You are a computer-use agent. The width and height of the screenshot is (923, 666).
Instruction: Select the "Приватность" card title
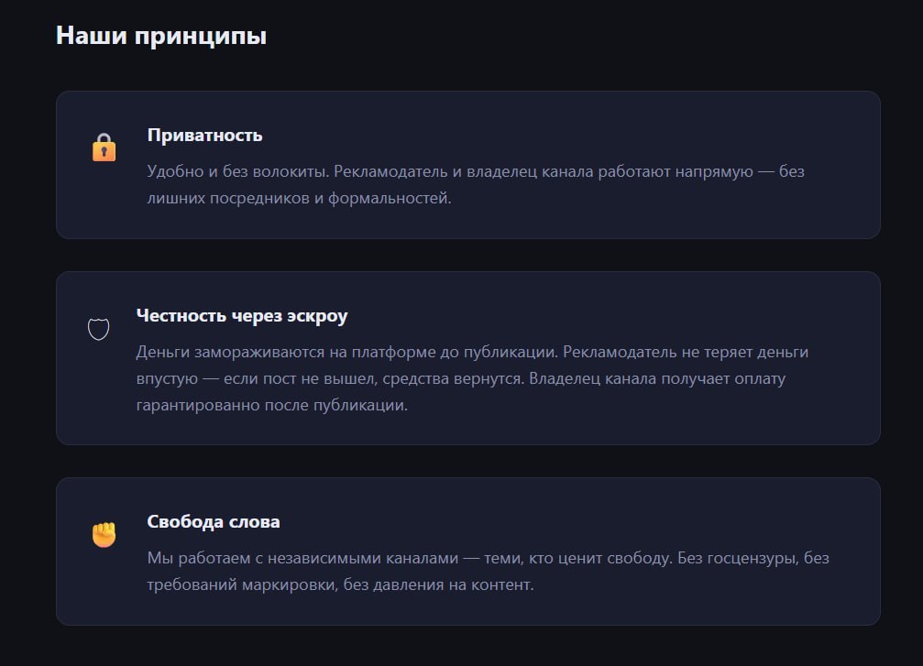(x=204, y=136)
